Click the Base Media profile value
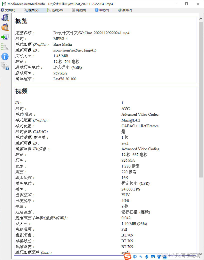Viewport: 204px width, 260px height. (x=62, y=44)
